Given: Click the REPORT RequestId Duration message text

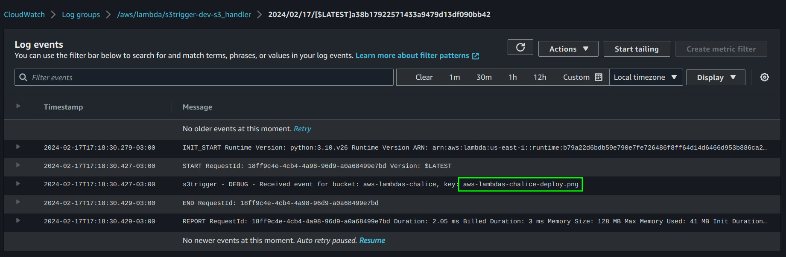Looking at the screenshot, I should click(475, 221).
